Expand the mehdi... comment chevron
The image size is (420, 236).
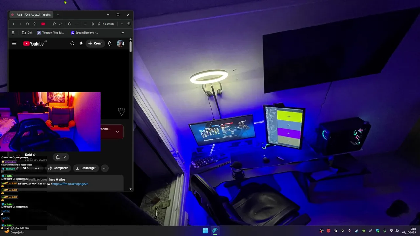tap(117, 132)
